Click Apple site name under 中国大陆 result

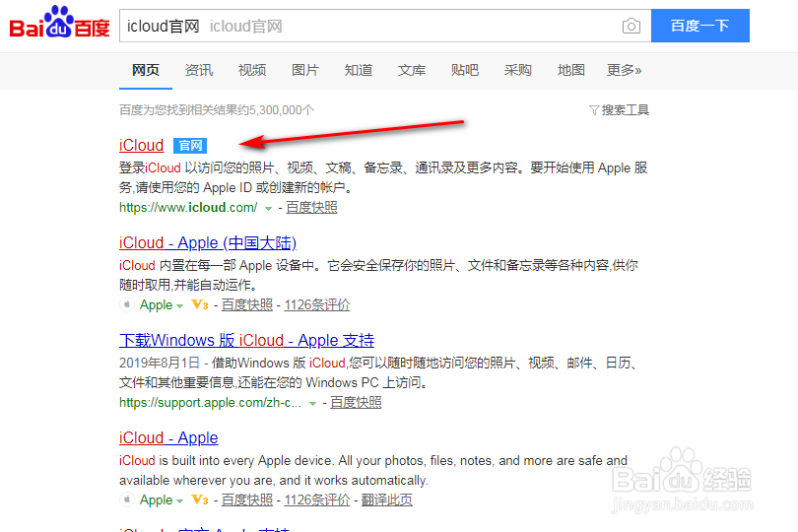[157, 305]
